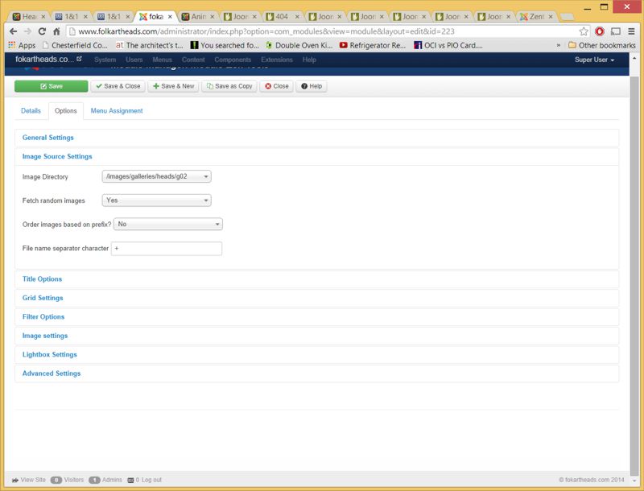The height and width of the screenshot is (491, 644).
Task: Click the green Save button
Action: (x=52, y=86)
